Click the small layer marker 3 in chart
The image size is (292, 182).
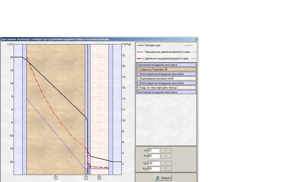tap(87, 172)
